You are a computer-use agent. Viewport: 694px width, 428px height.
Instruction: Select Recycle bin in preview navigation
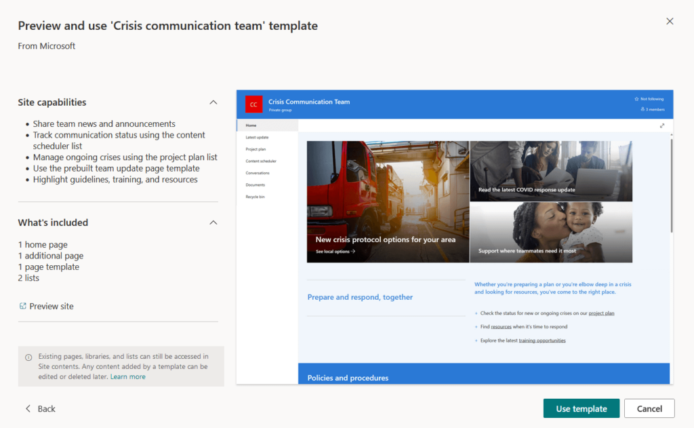click(x=256, y=197)
